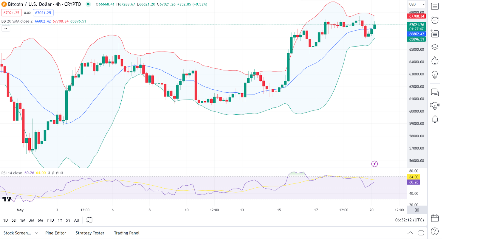Image resolution: width=477 pixels, height=241 pixels.
Task: Click the green market status dot
Action: 88,4
